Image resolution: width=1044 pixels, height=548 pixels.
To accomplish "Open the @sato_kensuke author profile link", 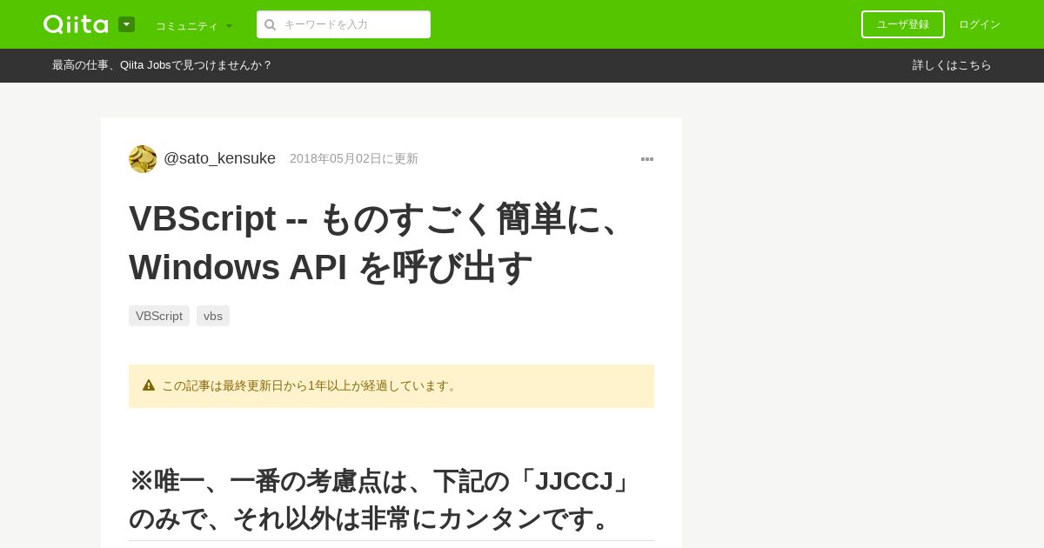I will point(219,158).
